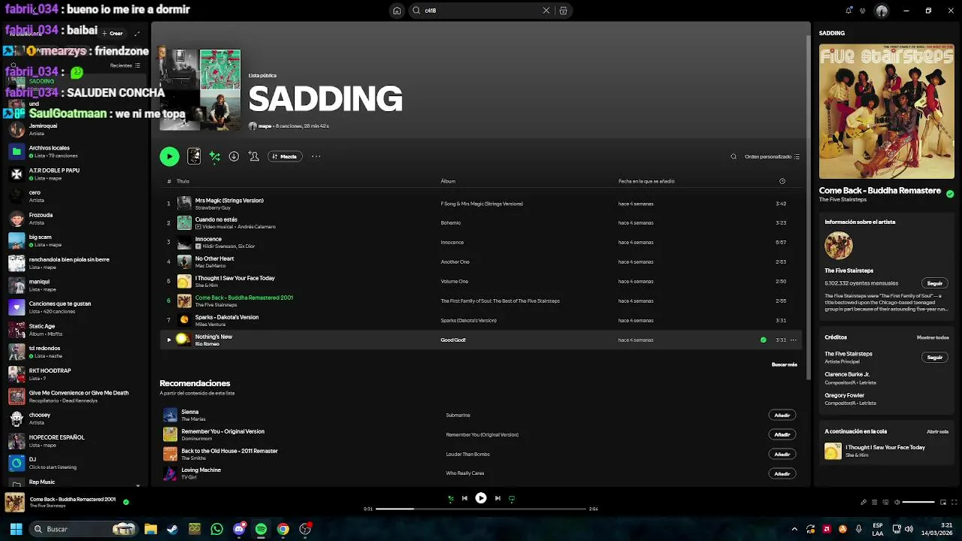Add Remember You - Original Version with Añadir
This screenshot has height=541, width=962.
click(782, 434)
